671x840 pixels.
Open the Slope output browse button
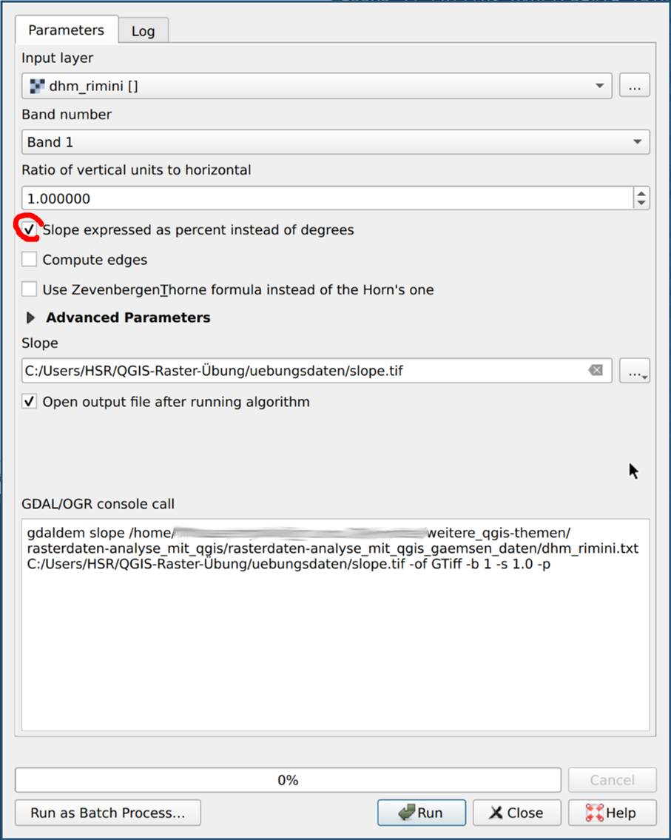(x=634, y=371)
